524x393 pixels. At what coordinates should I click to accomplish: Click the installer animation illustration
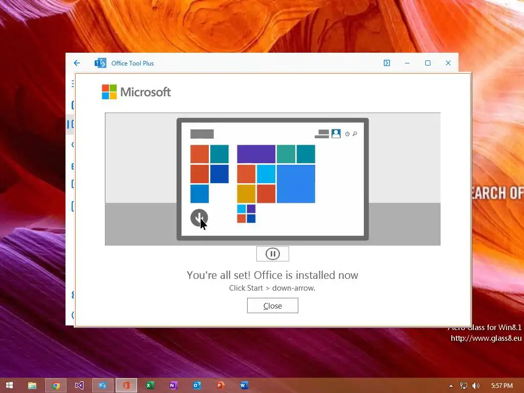pyautogui.click(x=272, y=179)
